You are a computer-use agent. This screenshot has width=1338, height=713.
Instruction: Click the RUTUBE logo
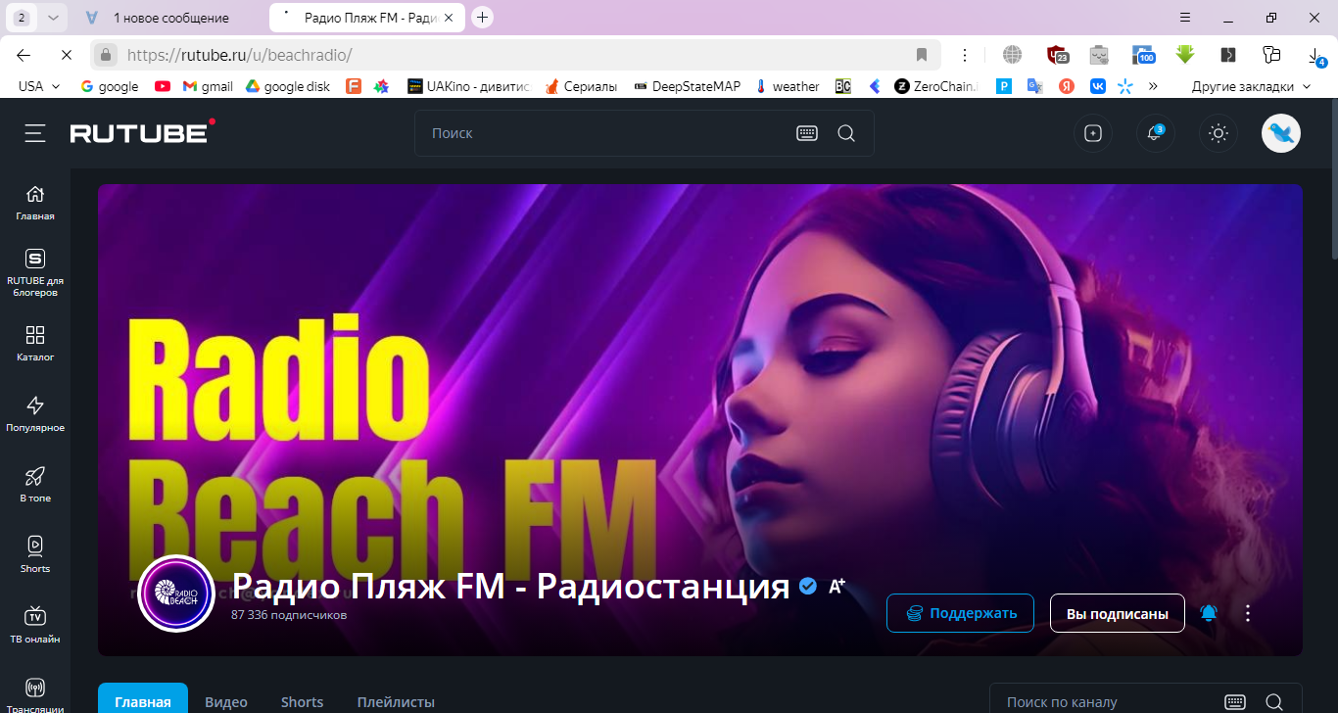click(x=143, y=132)
